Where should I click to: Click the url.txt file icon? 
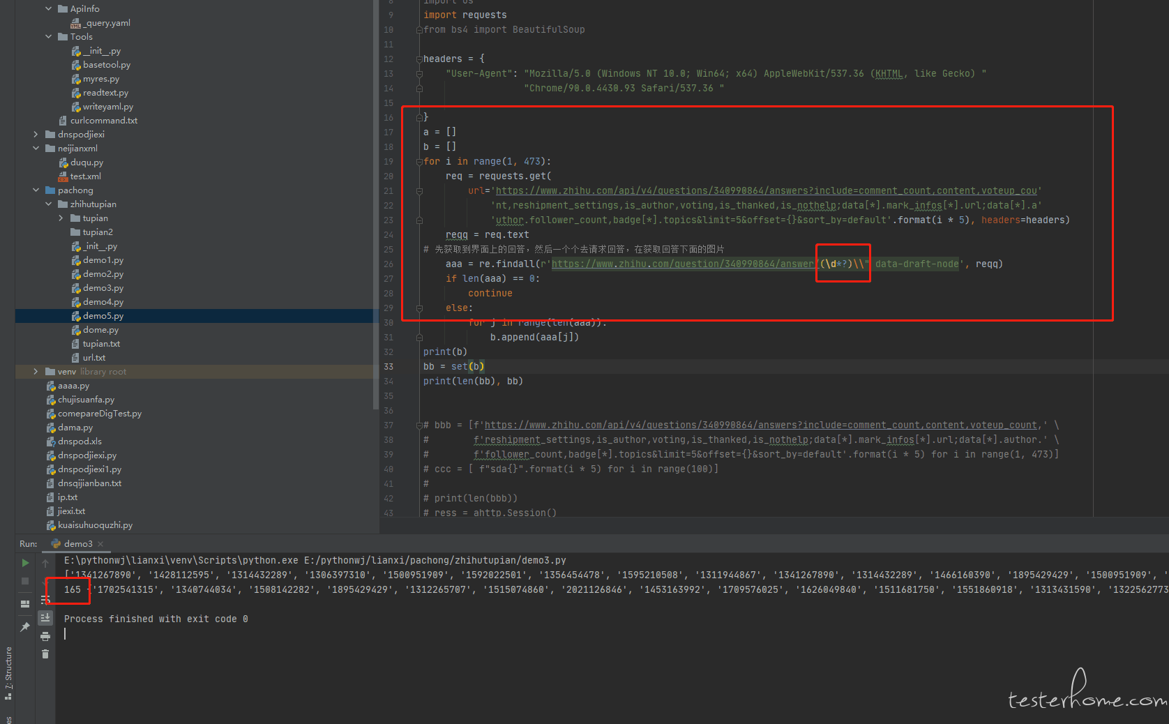tap(75, 358)
